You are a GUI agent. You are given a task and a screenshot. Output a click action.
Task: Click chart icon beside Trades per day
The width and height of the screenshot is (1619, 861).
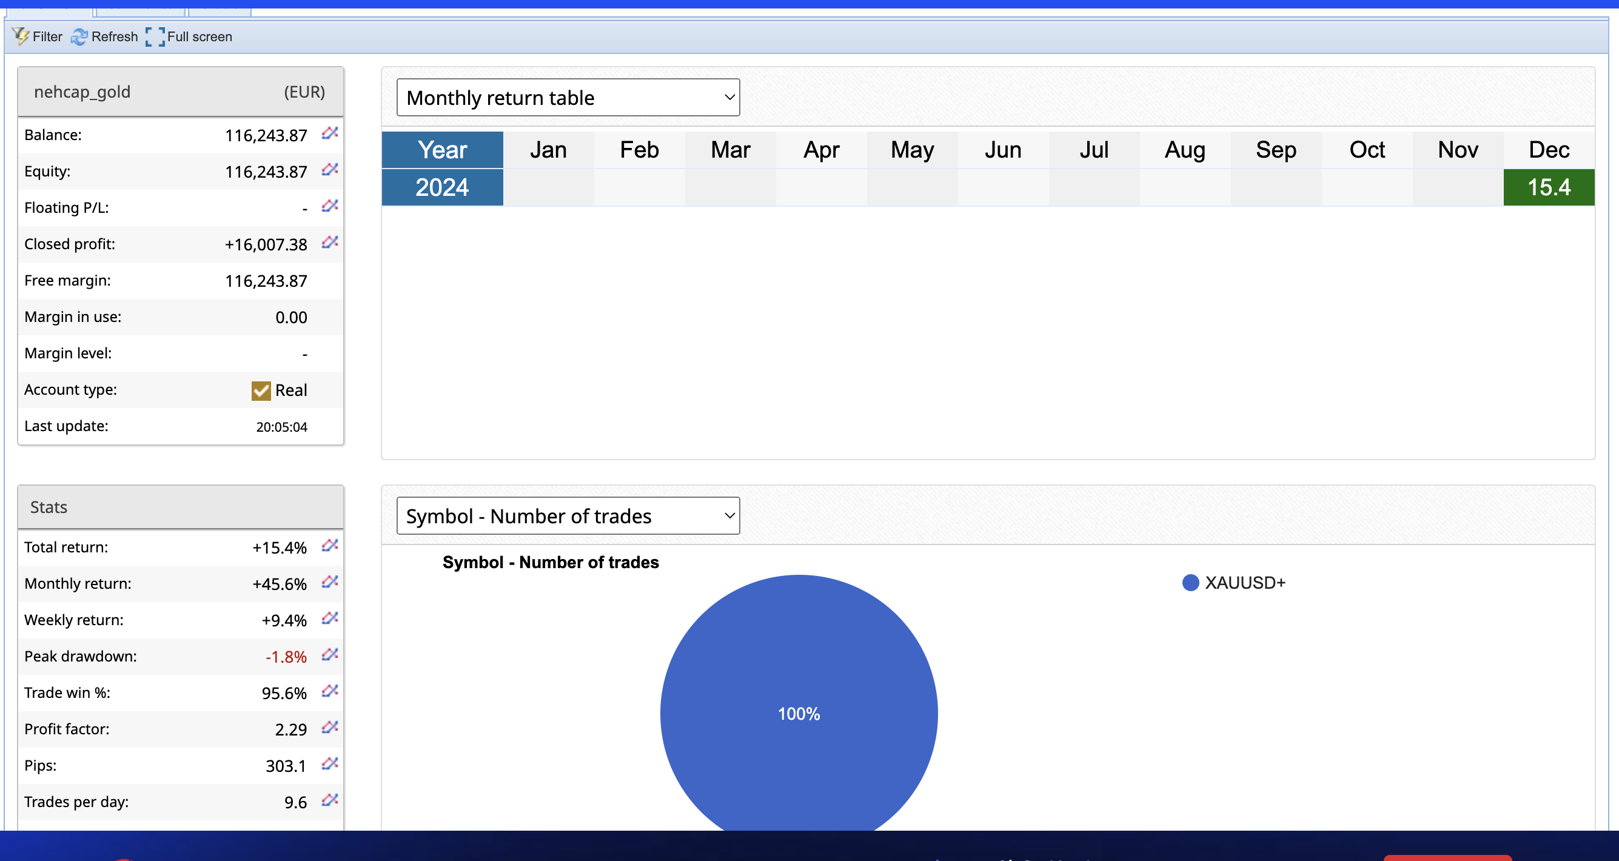(x=330, y=800)
